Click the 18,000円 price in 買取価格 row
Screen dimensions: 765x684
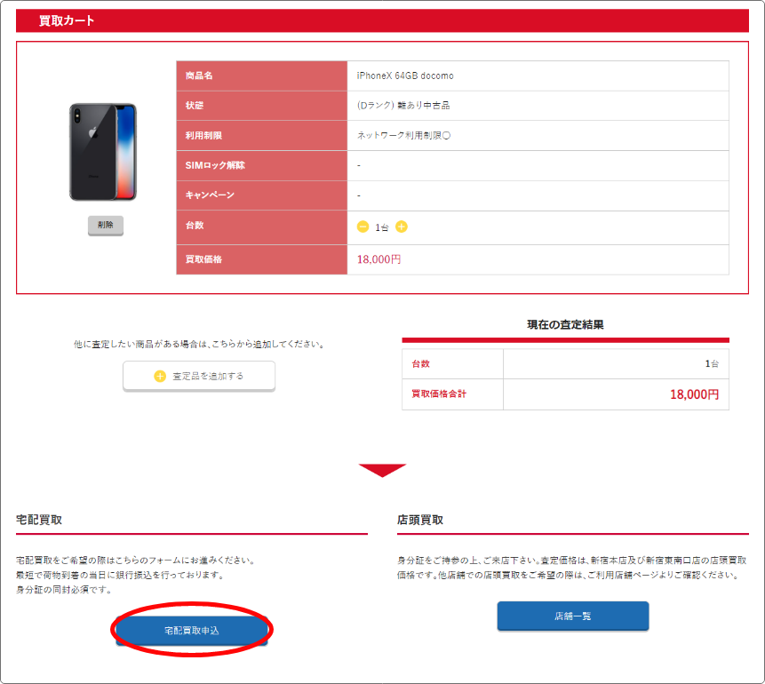379,259
